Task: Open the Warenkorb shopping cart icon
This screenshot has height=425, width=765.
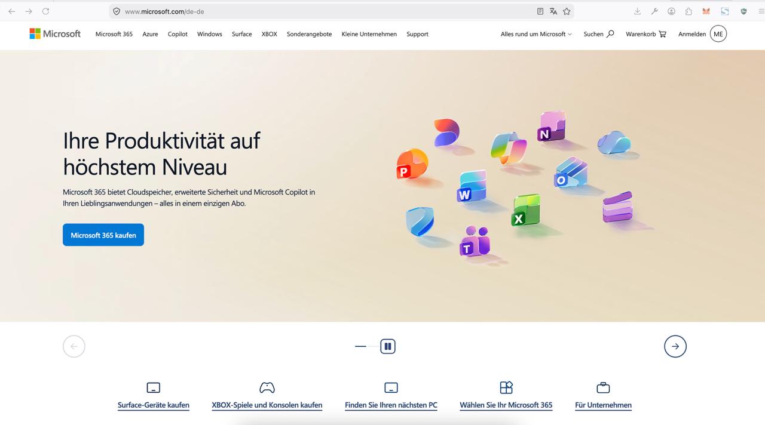Action: click(x=662, y=34)
